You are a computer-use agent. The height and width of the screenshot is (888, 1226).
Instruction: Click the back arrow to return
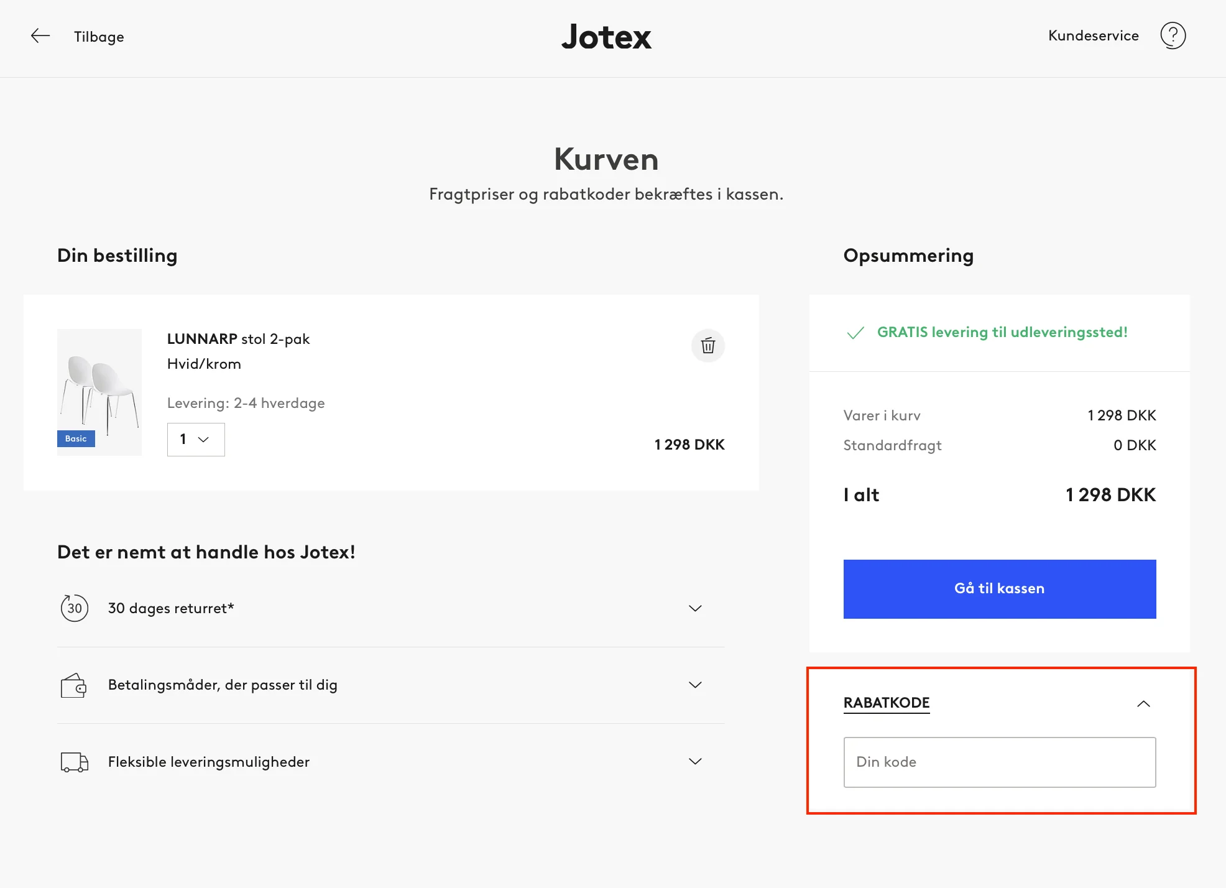[40, 35]
